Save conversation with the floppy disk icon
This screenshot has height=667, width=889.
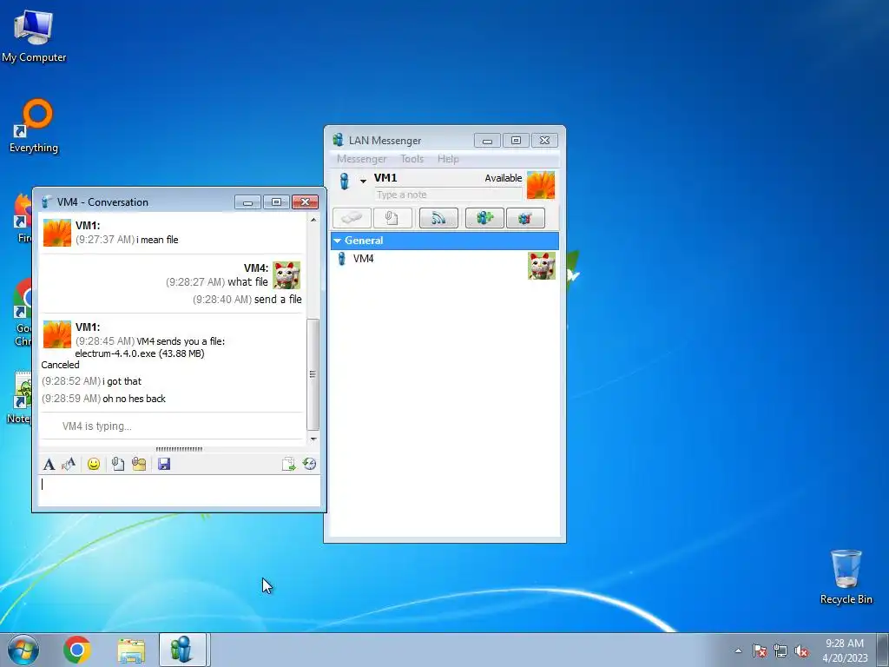click(164, 465)
